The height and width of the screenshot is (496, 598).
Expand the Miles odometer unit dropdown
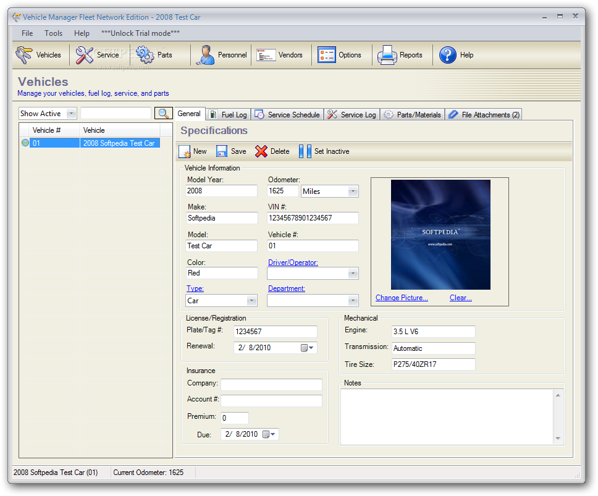pos(353,191)
